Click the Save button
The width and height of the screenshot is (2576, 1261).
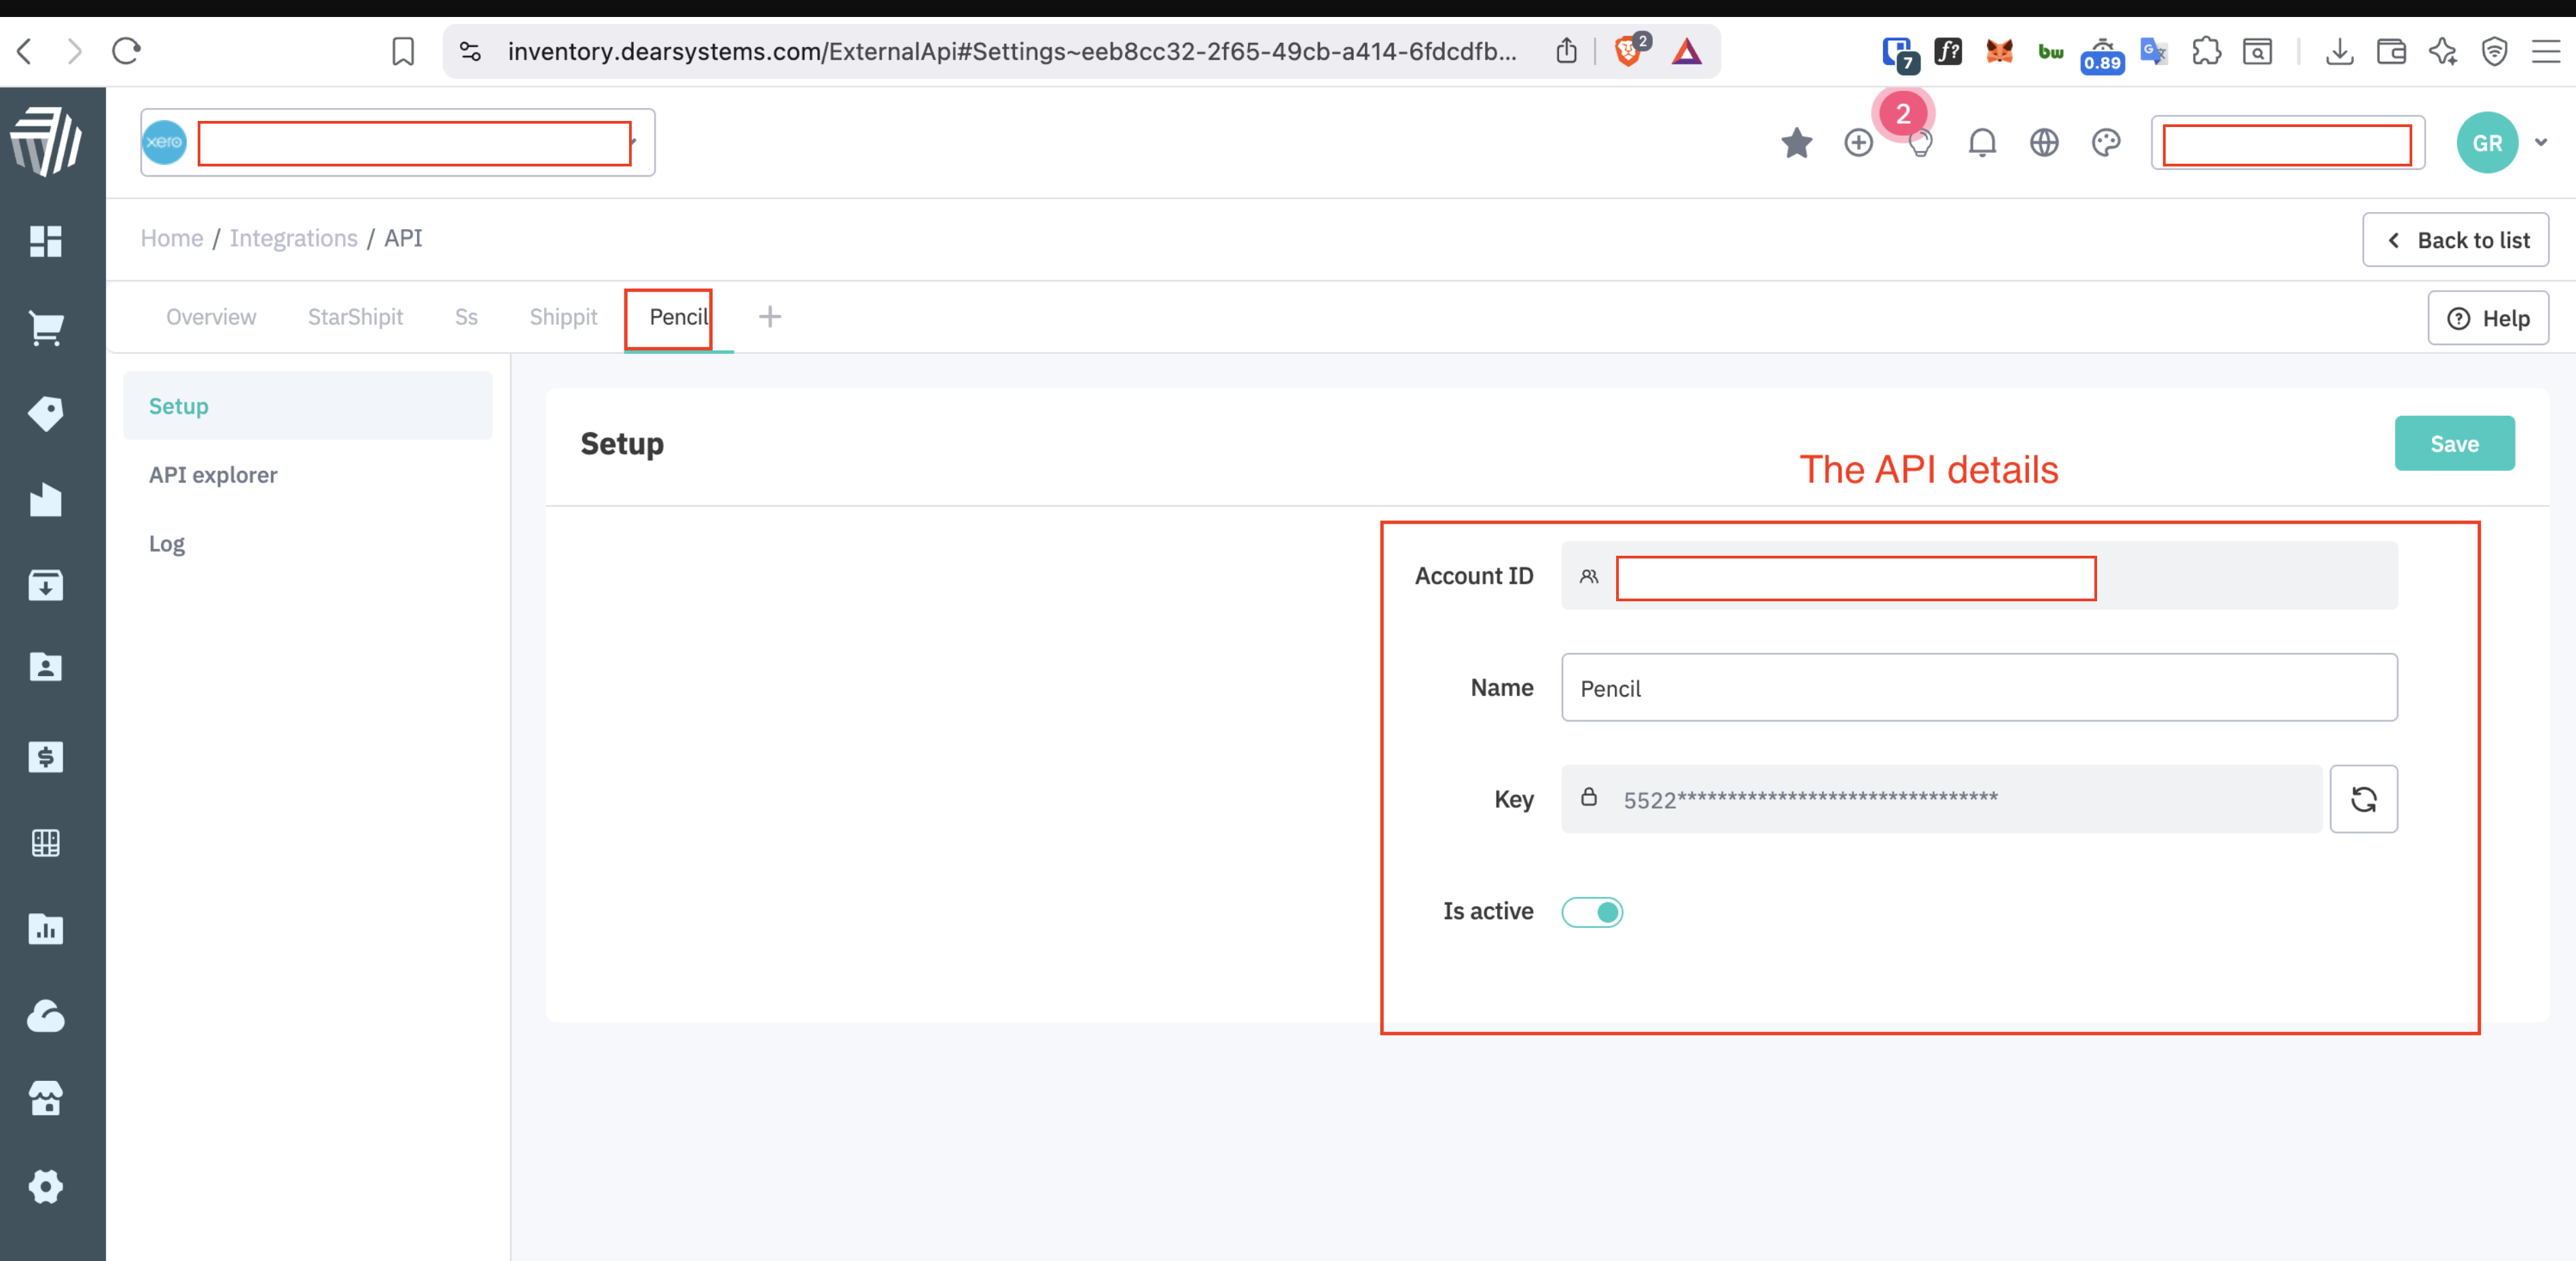point(2454,444)
